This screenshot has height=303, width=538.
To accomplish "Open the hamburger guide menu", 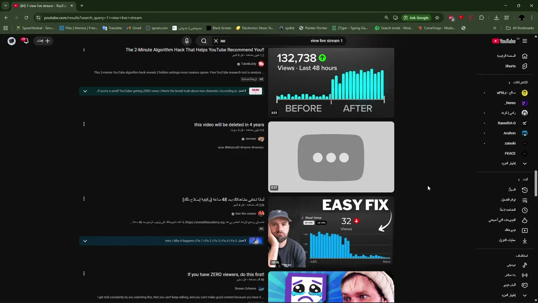I will click(x=525, y=41).
